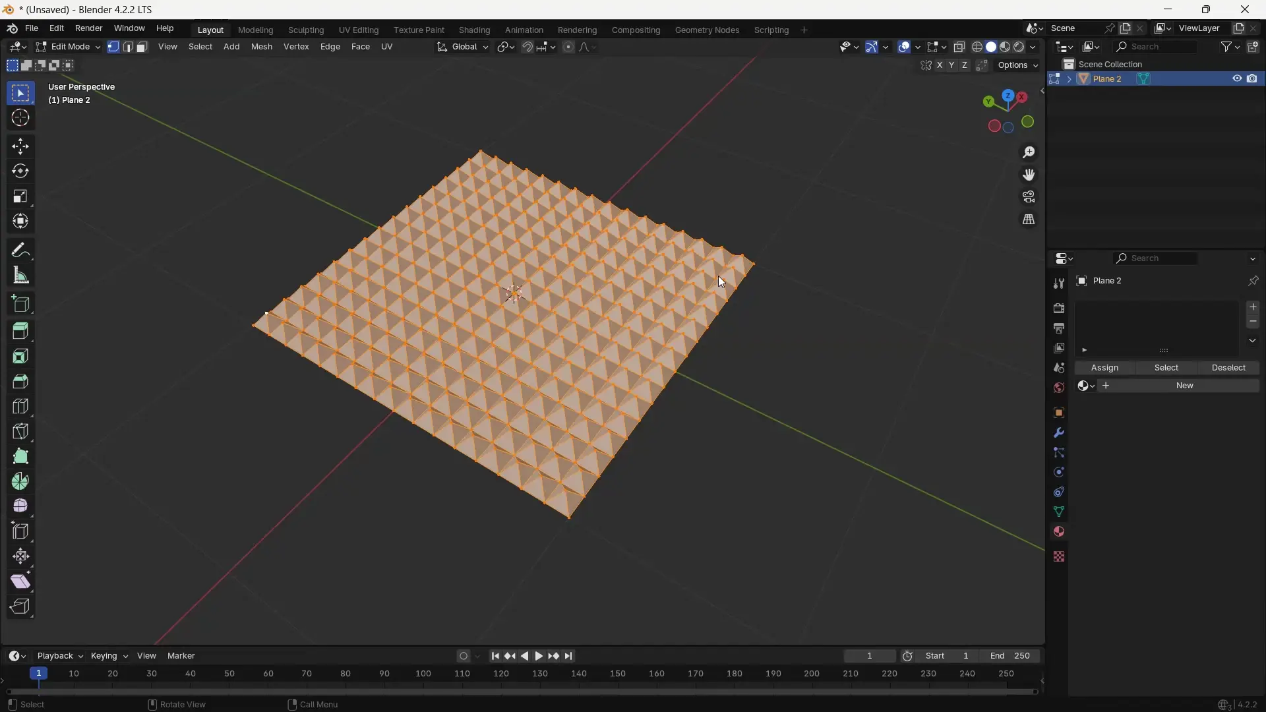Click the current frame field showing 1
Image resolution: width=1266 pixels, height=712 pixels.
[x=870, y=657]
